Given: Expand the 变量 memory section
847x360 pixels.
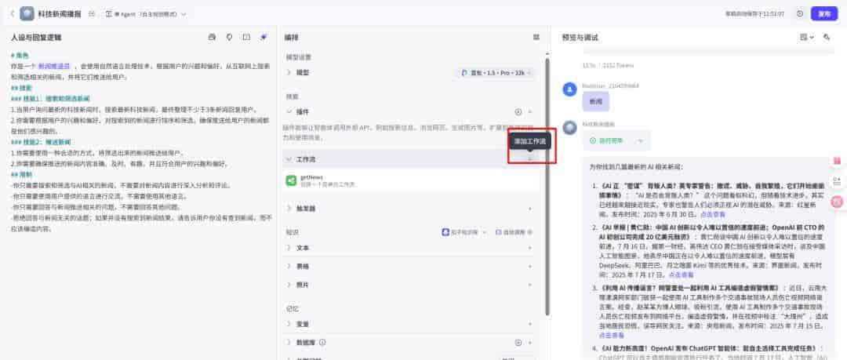Looking at the screenshot, I should 289,324.
